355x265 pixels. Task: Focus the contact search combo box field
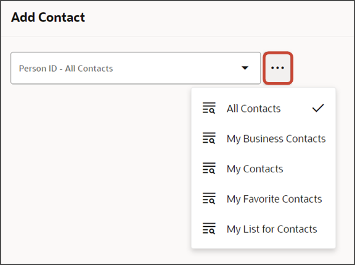click(x=136, y=68)
